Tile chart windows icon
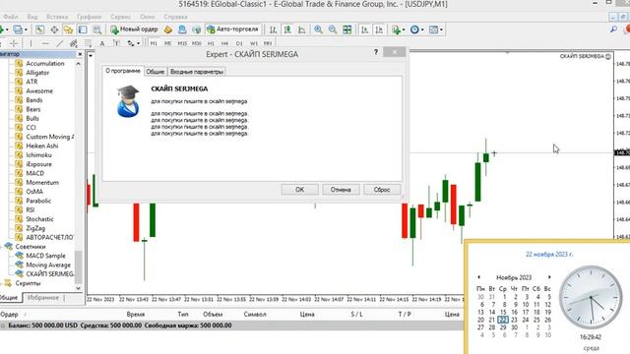 pos(347,29)
